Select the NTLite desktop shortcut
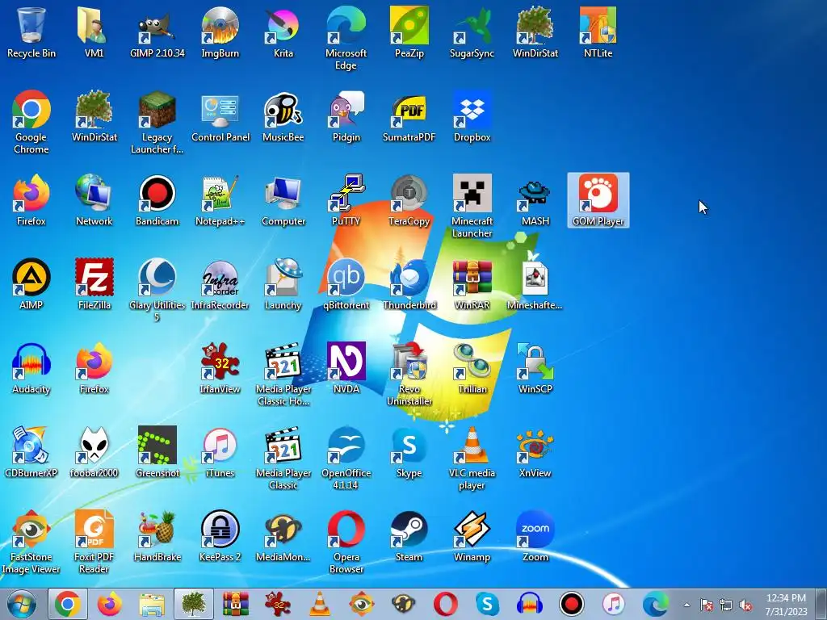This screenshot has height=620, width=827. coord(598,32)
